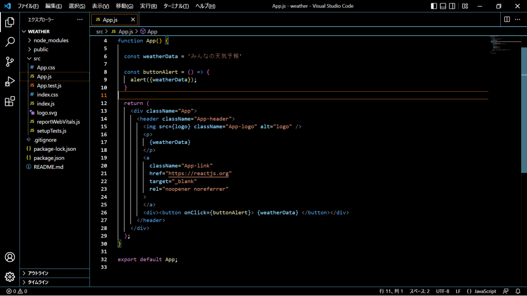
Task: Change line ending via LF status item
Action: [x=458, y=291]
